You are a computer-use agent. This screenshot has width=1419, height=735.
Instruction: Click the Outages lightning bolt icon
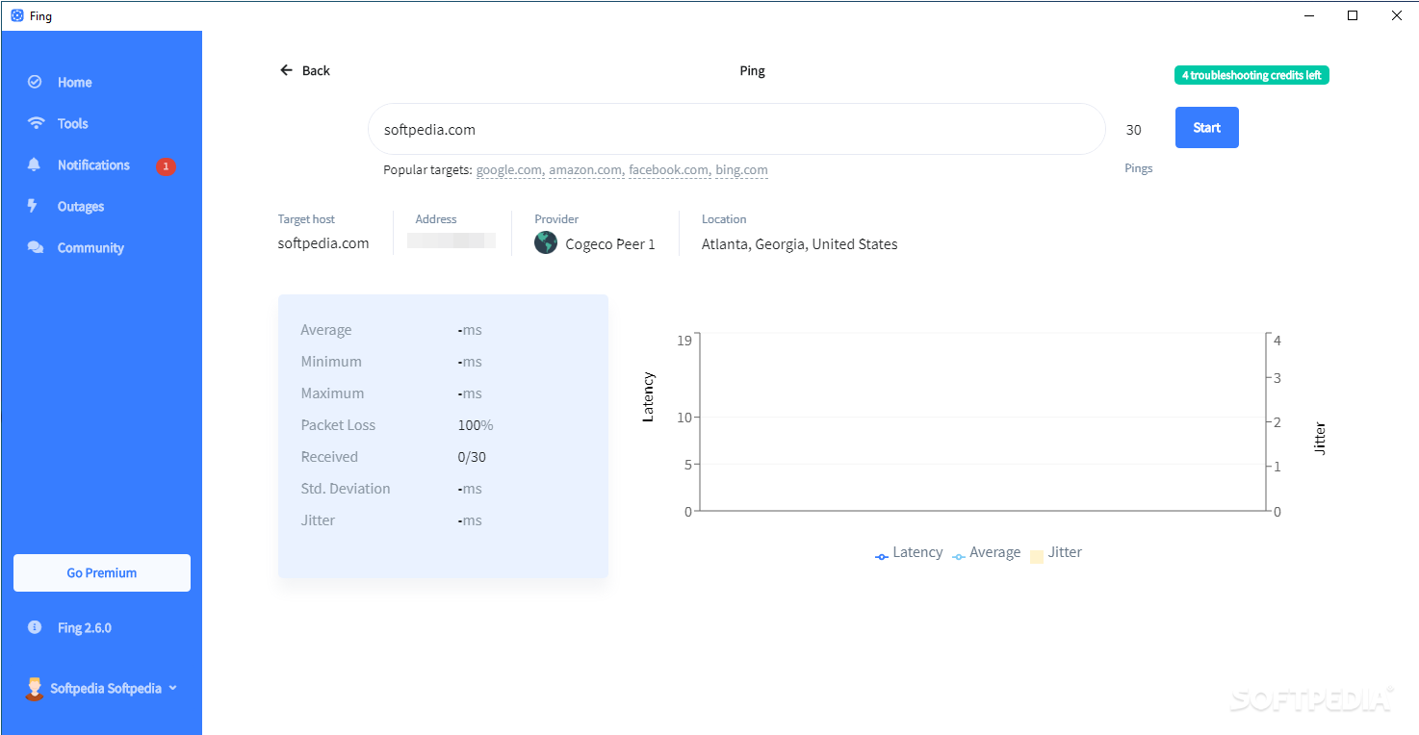tap(33, 206)
